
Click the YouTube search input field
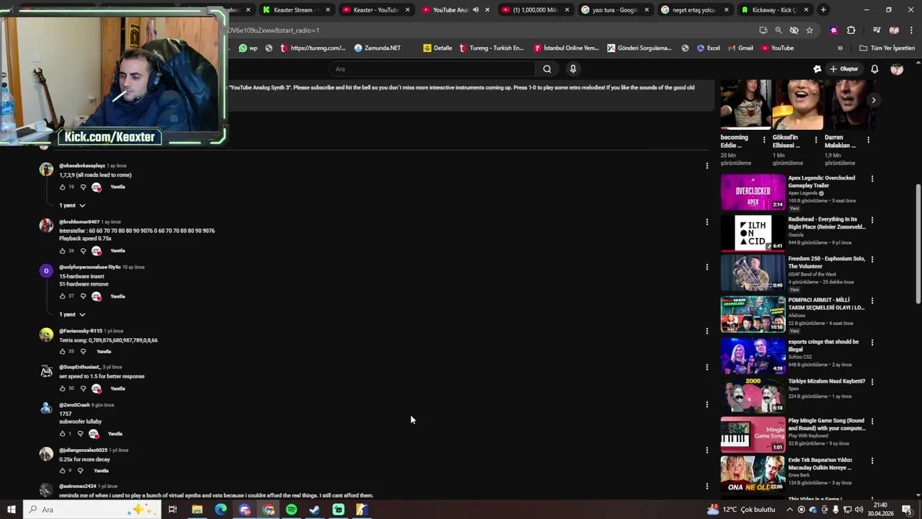[432, 69]
